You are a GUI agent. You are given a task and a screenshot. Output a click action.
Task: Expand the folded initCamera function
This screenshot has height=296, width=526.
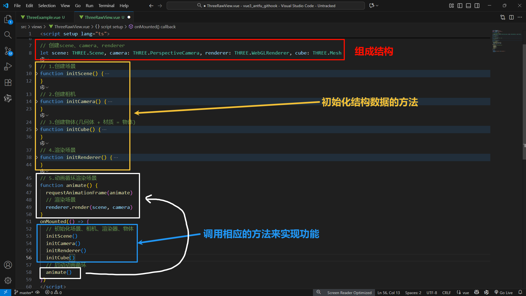click(x=37, y=101)
